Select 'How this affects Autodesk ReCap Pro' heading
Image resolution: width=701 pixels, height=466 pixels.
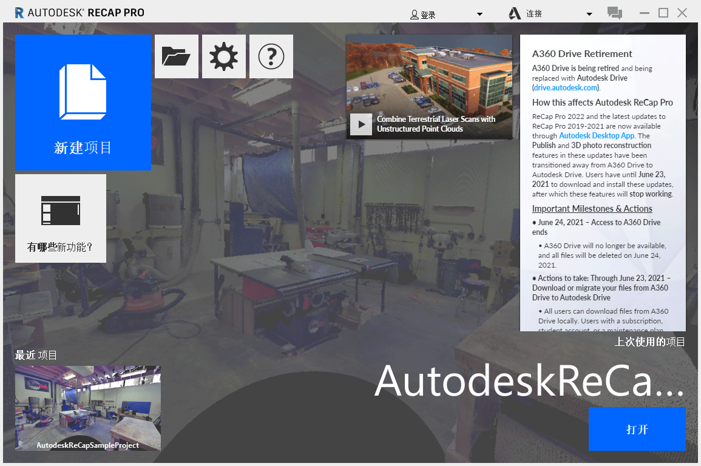coord(602,103)
